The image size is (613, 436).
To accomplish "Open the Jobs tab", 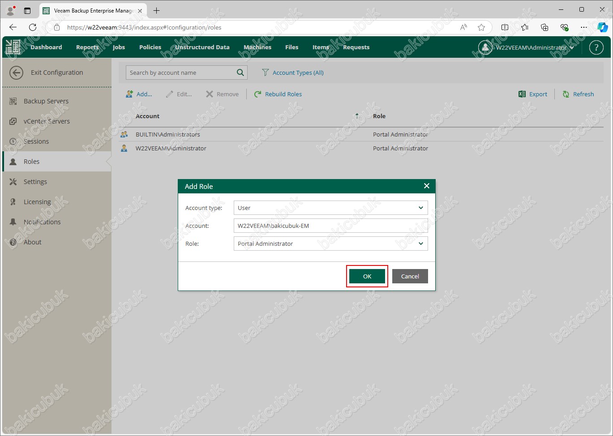I will (x=119, y=47).
